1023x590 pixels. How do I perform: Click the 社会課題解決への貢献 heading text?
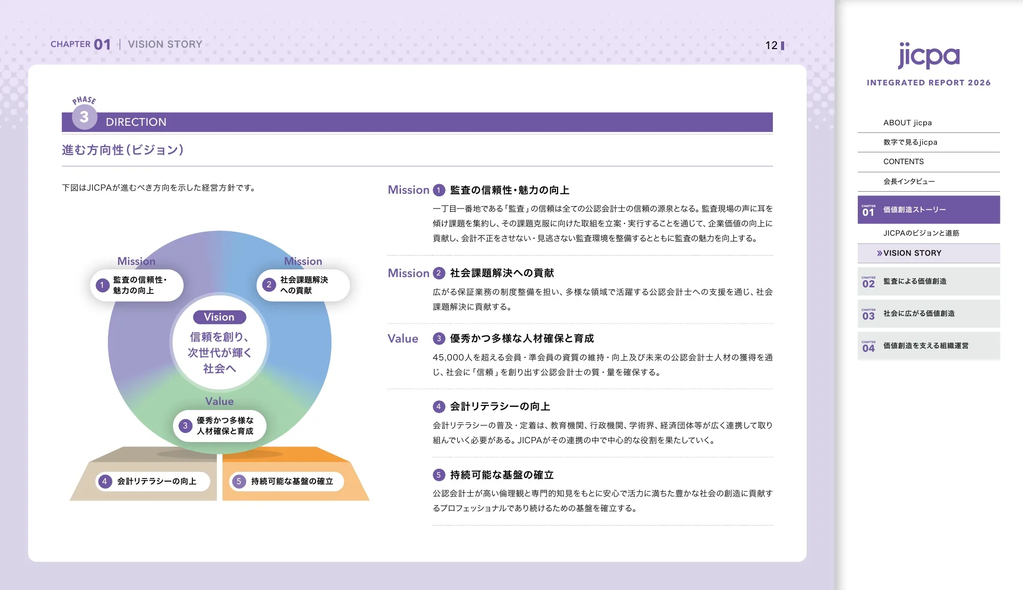[x=502, y=273]
